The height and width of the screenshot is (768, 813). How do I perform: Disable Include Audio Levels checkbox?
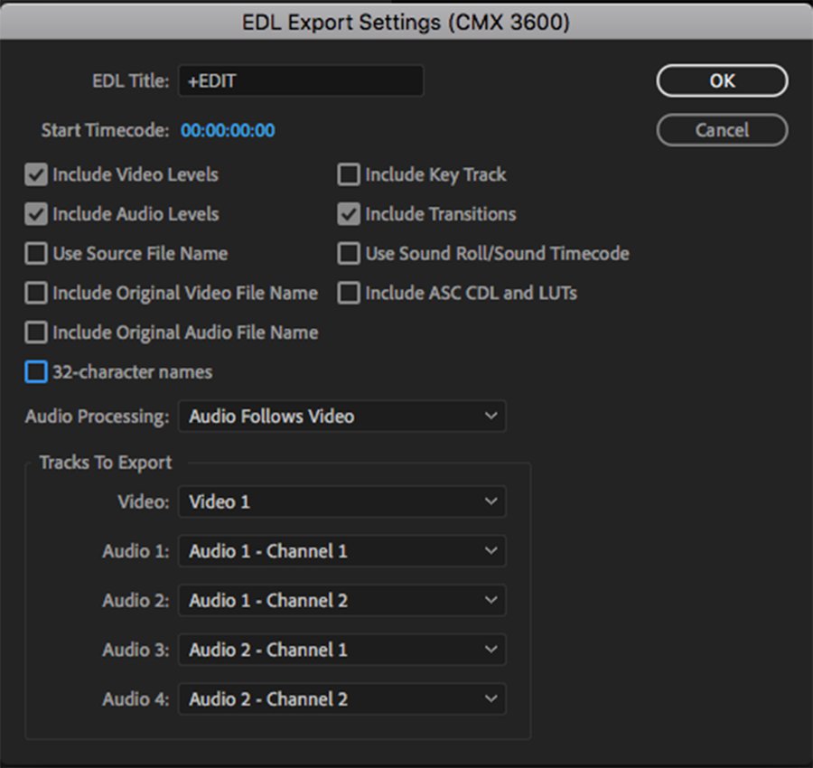(36, 214)
